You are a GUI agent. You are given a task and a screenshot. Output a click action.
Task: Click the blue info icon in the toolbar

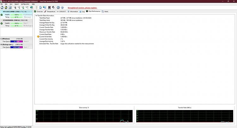pyautogui.click(x=63, y=7)
